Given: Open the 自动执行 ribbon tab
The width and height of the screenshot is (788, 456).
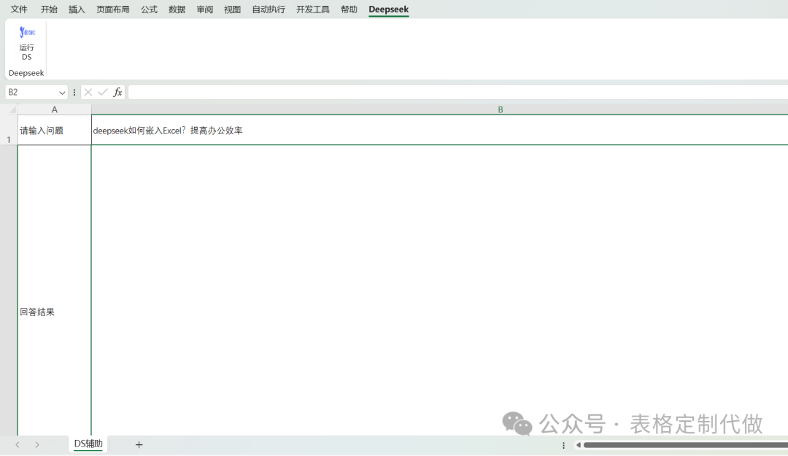Looking at the screenshot, I should click(269, 9).
